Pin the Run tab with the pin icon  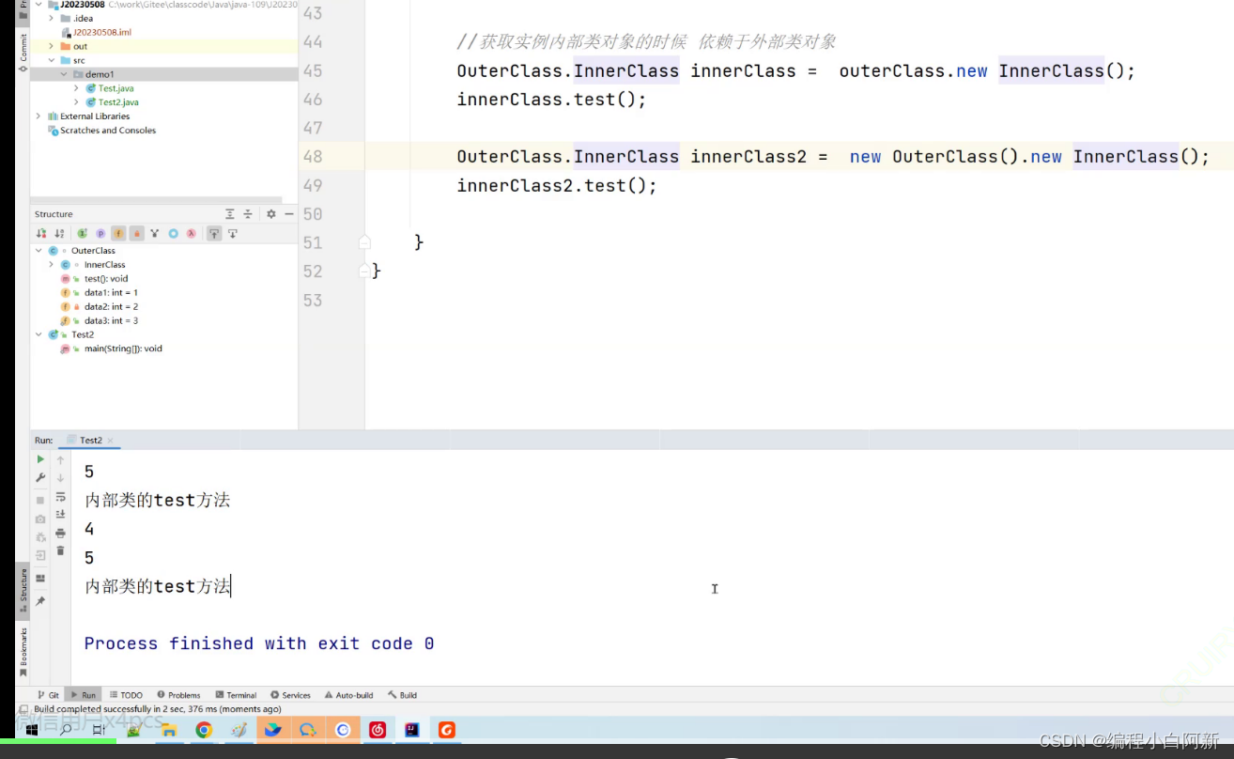(x=40, y=601)
